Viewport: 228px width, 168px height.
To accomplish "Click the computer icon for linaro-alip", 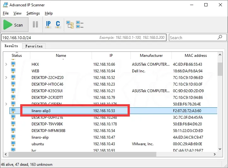I will tap(13, 137).
